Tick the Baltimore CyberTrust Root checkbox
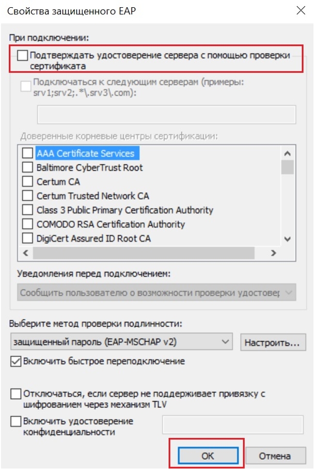Viewport: 315px width, 469px height. pos(27,168)
